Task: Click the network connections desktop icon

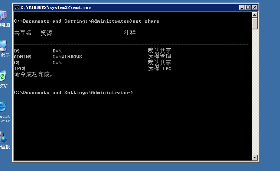Action: tap(4, 140)
